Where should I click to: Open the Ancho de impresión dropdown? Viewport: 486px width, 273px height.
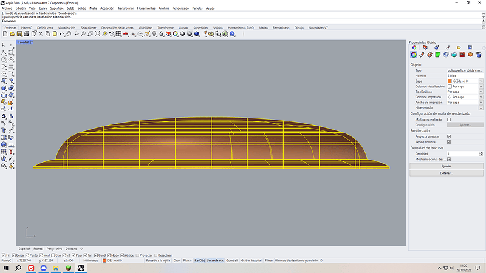(x=481, y=102)
